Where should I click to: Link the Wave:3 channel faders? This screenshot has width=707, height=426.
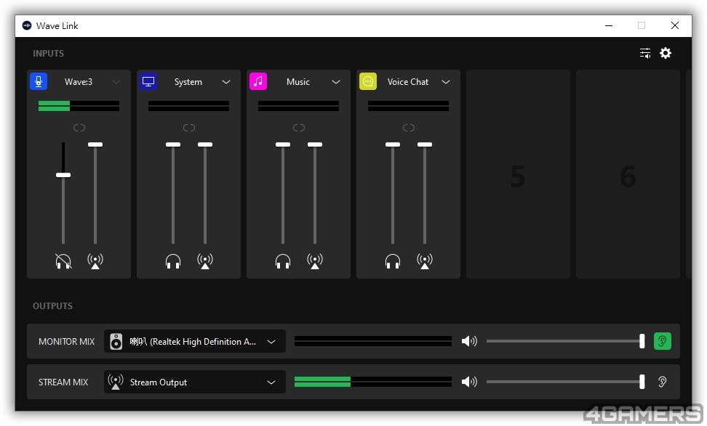(79, 128)
